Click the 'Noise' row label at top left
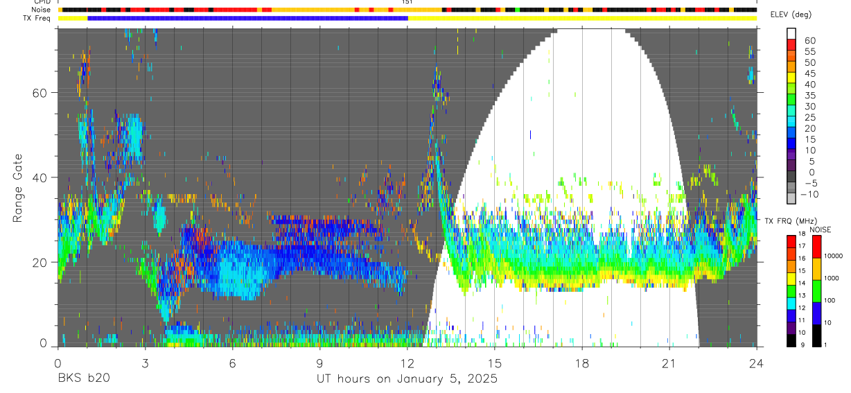Viewport: 851px width, 393px height. (x=42, y=10)
